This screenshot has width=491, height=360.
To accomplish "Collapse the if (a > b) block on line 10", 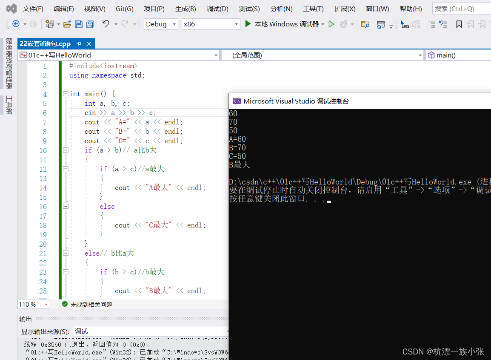I will [x=66, y=150].
